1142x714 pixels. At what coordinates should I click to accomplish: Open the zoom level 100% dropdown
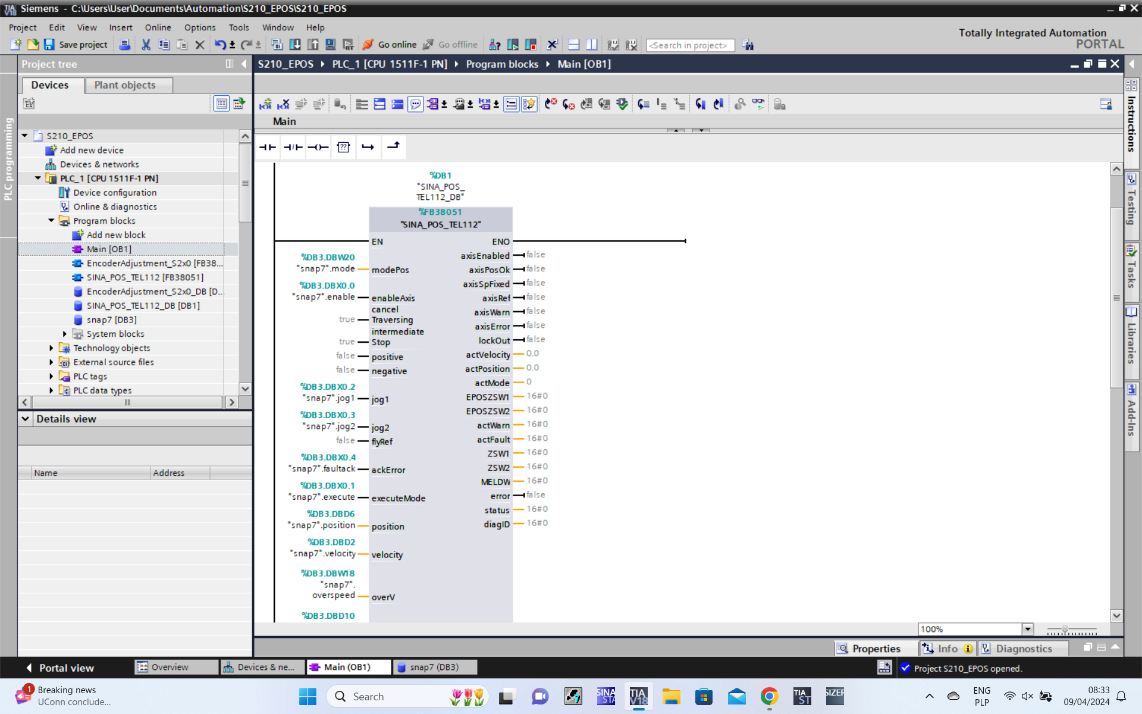pyautogui.click(x=1027, y=629)
